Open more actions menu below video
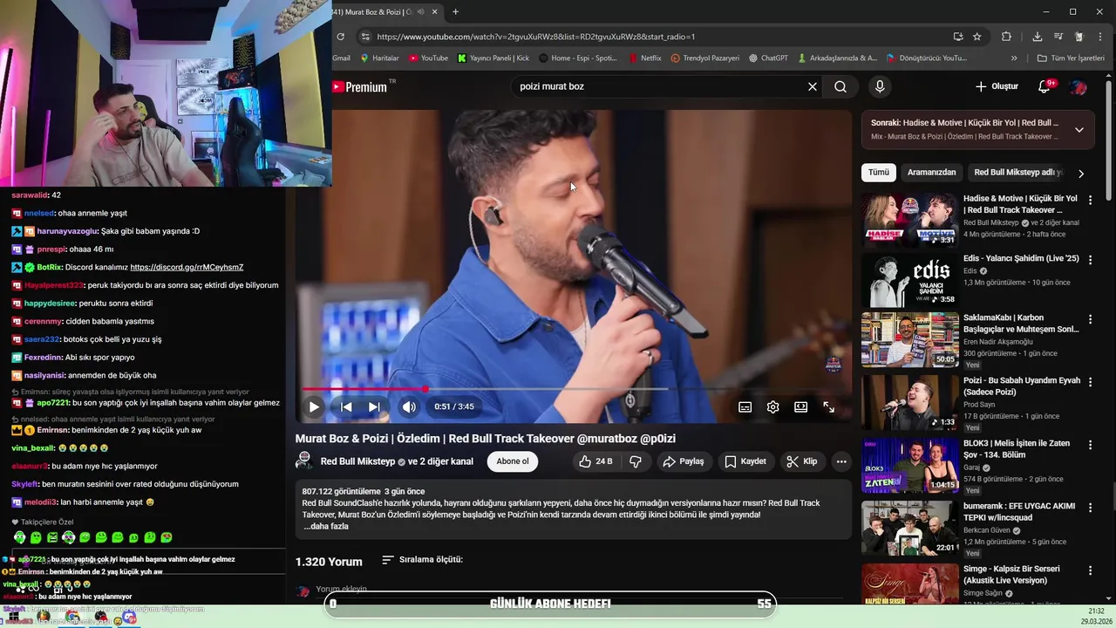The height and width of the screenshot is (628, 1116). 841,461
